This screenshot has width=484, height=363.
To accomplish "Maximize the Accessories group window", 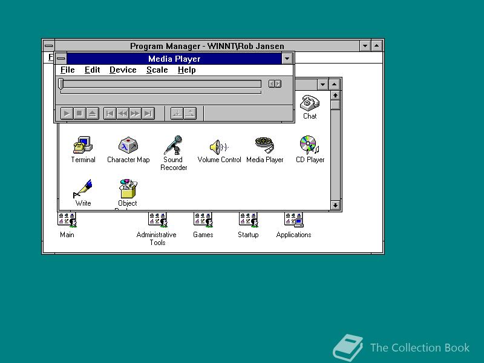I will coord(335,84).
